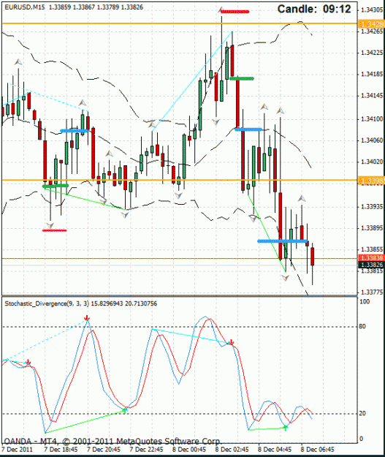Screen dimensions: 385x457
Task: Click the 1.33895 price scale label
Action: pyautogui.click(x=372, y=228)
